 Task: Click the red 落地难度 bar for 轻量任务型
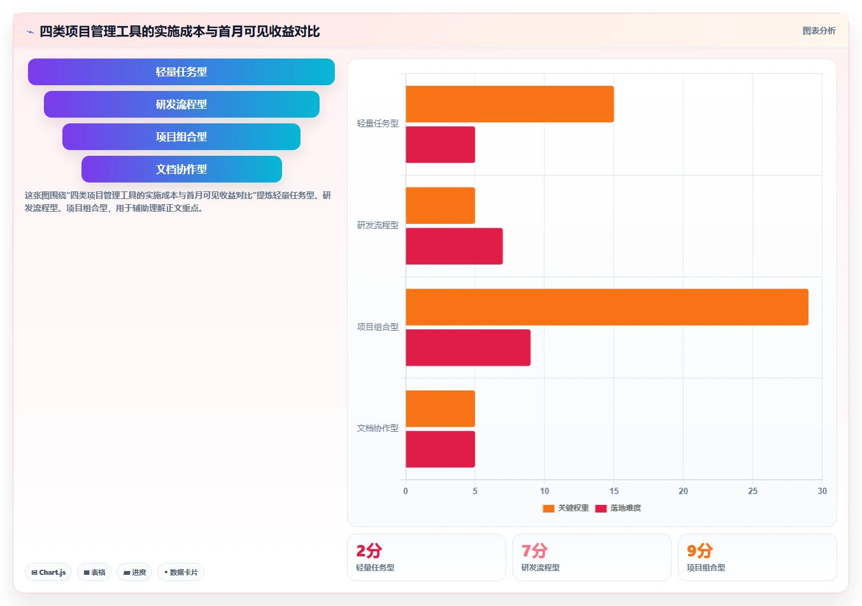(440, 144)
